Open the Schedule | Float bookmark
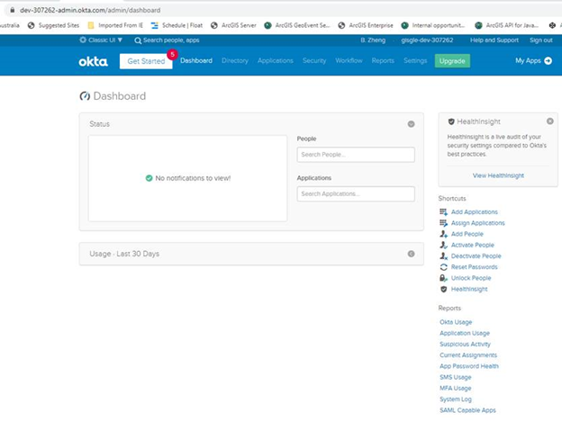562x430 pixels. pos(177,25)
